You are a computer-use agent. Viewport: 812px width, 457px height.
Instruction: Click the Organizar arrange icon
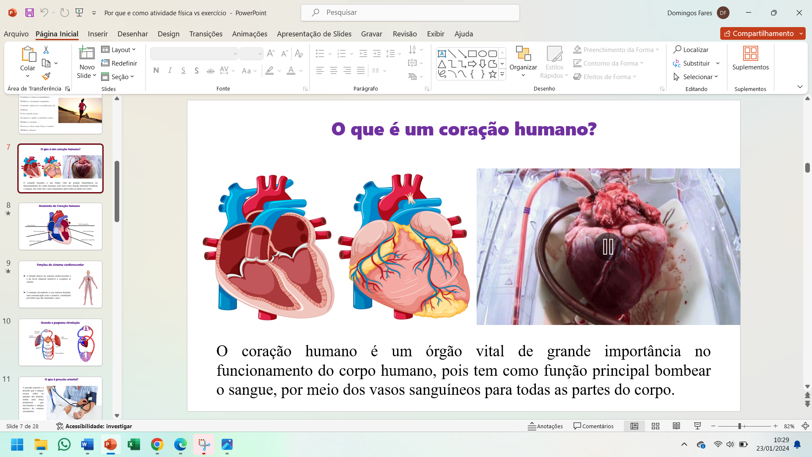pos(523,54)
